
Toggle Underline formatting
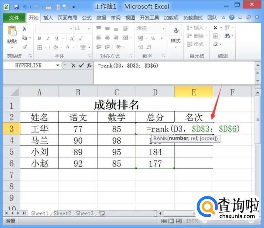click(57, 39)
